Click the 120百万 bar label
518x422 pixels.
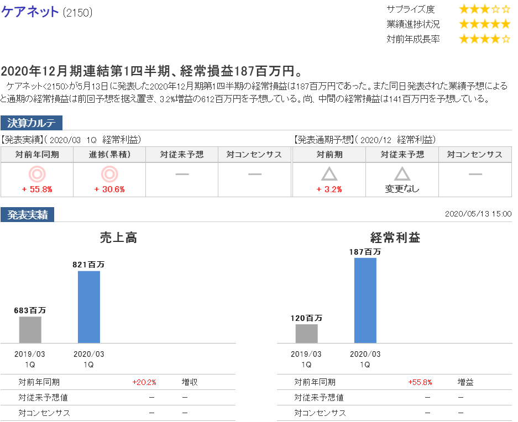[306, 318]
